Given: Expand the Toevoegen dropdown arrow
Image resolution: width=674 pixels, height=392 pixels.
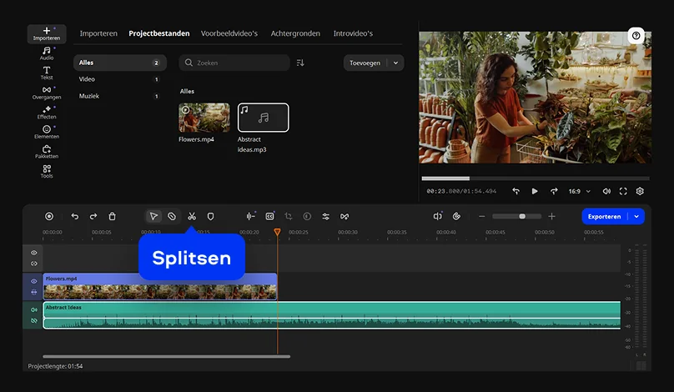Looking at the screenshot, I should (x=395, y=63).
